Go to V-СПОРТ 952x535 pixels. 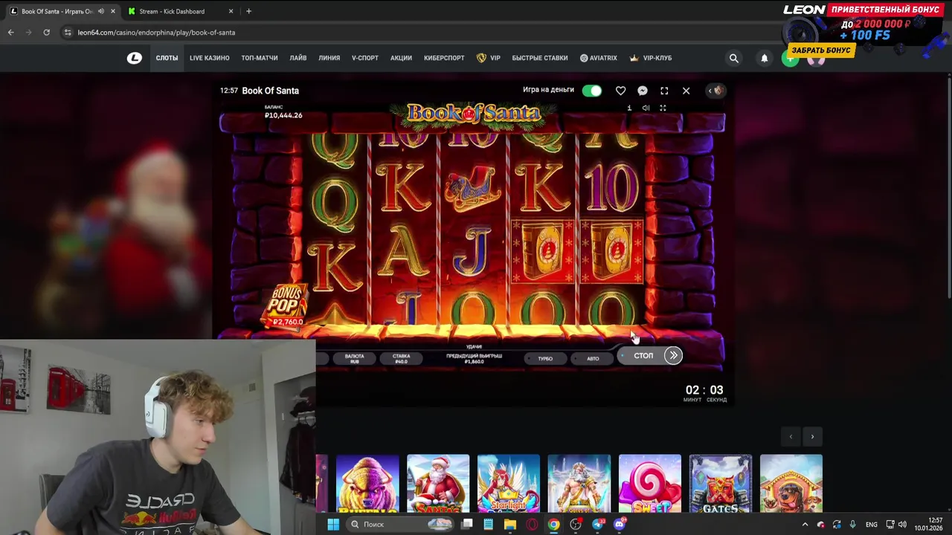pyautogui.click(x=365, y=58)
